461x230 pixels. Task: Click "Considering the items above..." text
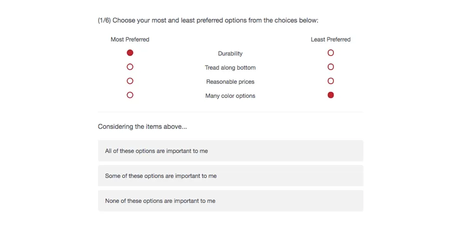pyautogui.click(x=142, y=127)
